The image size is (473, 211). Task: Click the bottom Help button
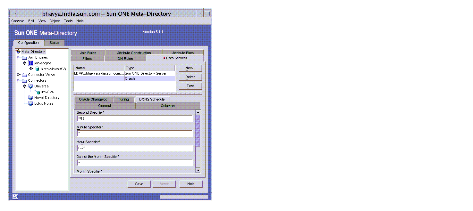[x=191, y=184]
